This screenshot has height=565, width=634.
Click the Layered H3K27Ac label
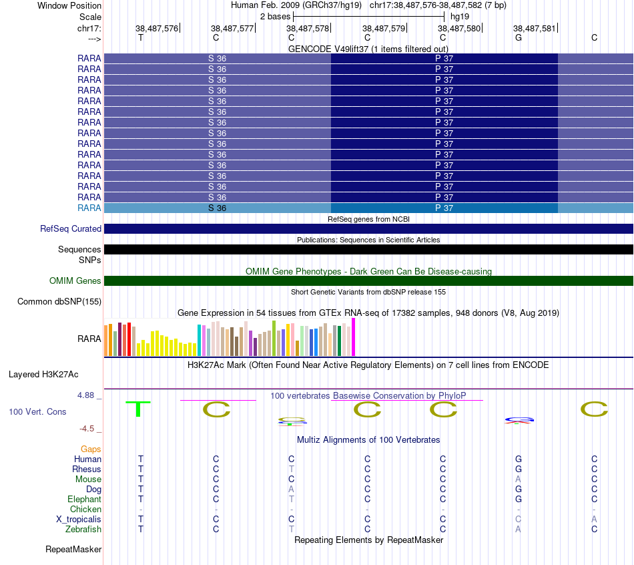point(43,375)
